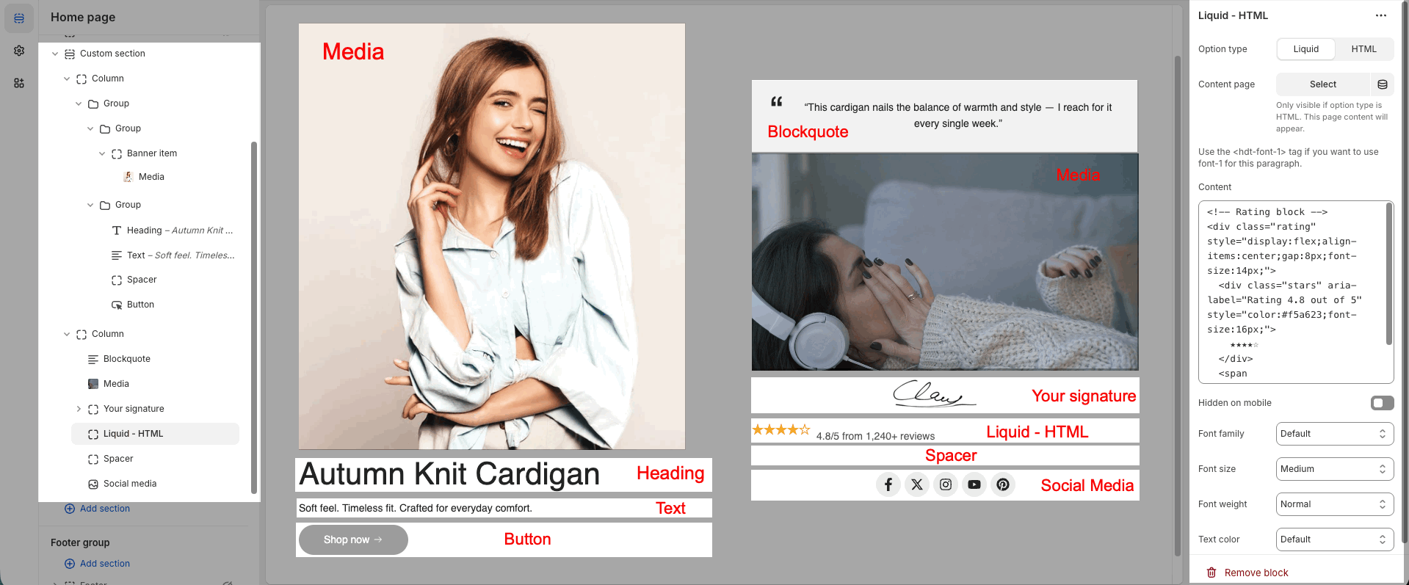This screenshot has width=1409, height=585.
Task: Select the Blockquote block in the tree
Action: pyautogui.click(x=127, y=359)
